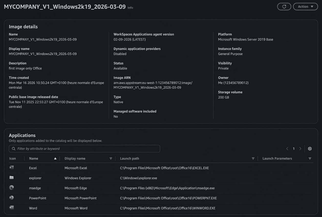Click Microsoft Word display name
Viewport: 322px width, 217px height.
click(76, 208)
